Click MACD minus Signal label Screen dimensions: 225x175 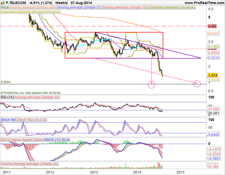[x=16, y=139]
